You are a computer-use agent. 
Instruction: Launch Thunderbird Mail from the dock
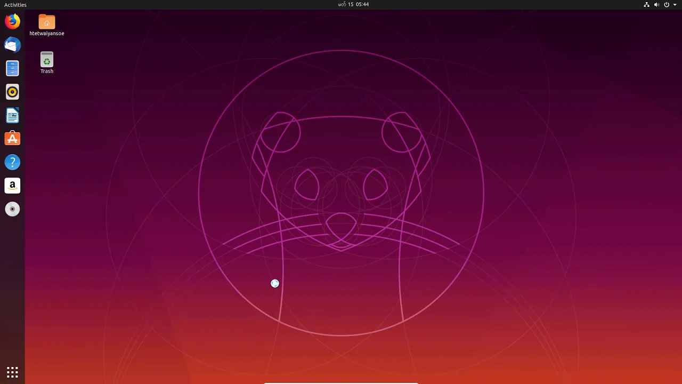coord(12,45)
